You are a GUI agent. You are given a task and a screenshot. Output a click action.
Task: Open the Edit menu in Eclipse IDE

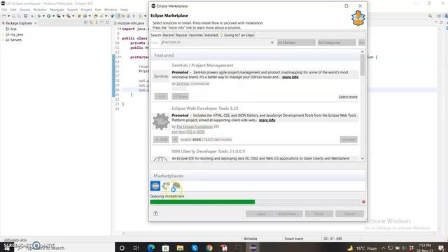tap(13, 10)
